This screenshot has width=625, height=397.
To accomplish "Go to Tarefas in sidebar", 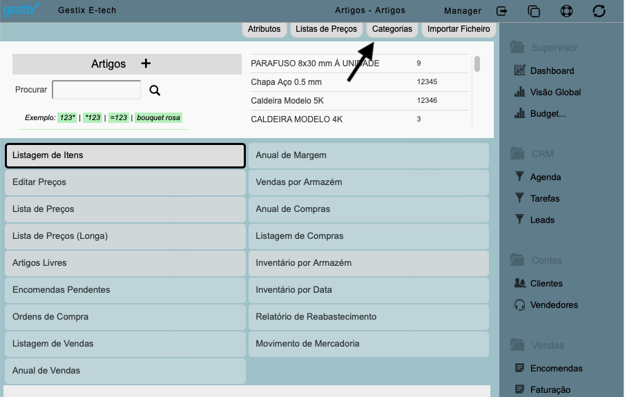I will pyautogui.click(x=545, y=199).
